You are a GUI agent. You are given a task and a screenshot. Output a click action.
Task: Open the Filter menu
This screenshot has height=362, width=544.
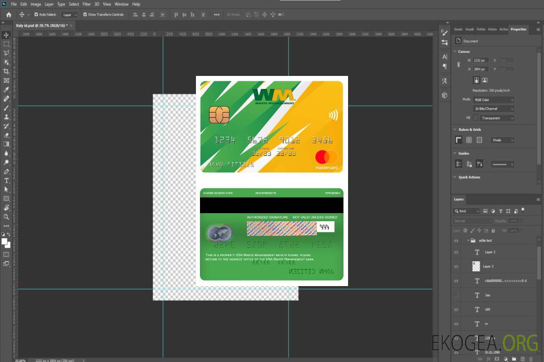click(87, 4)
